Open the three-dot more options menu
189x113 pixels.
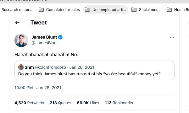click(x=172, y=37)
